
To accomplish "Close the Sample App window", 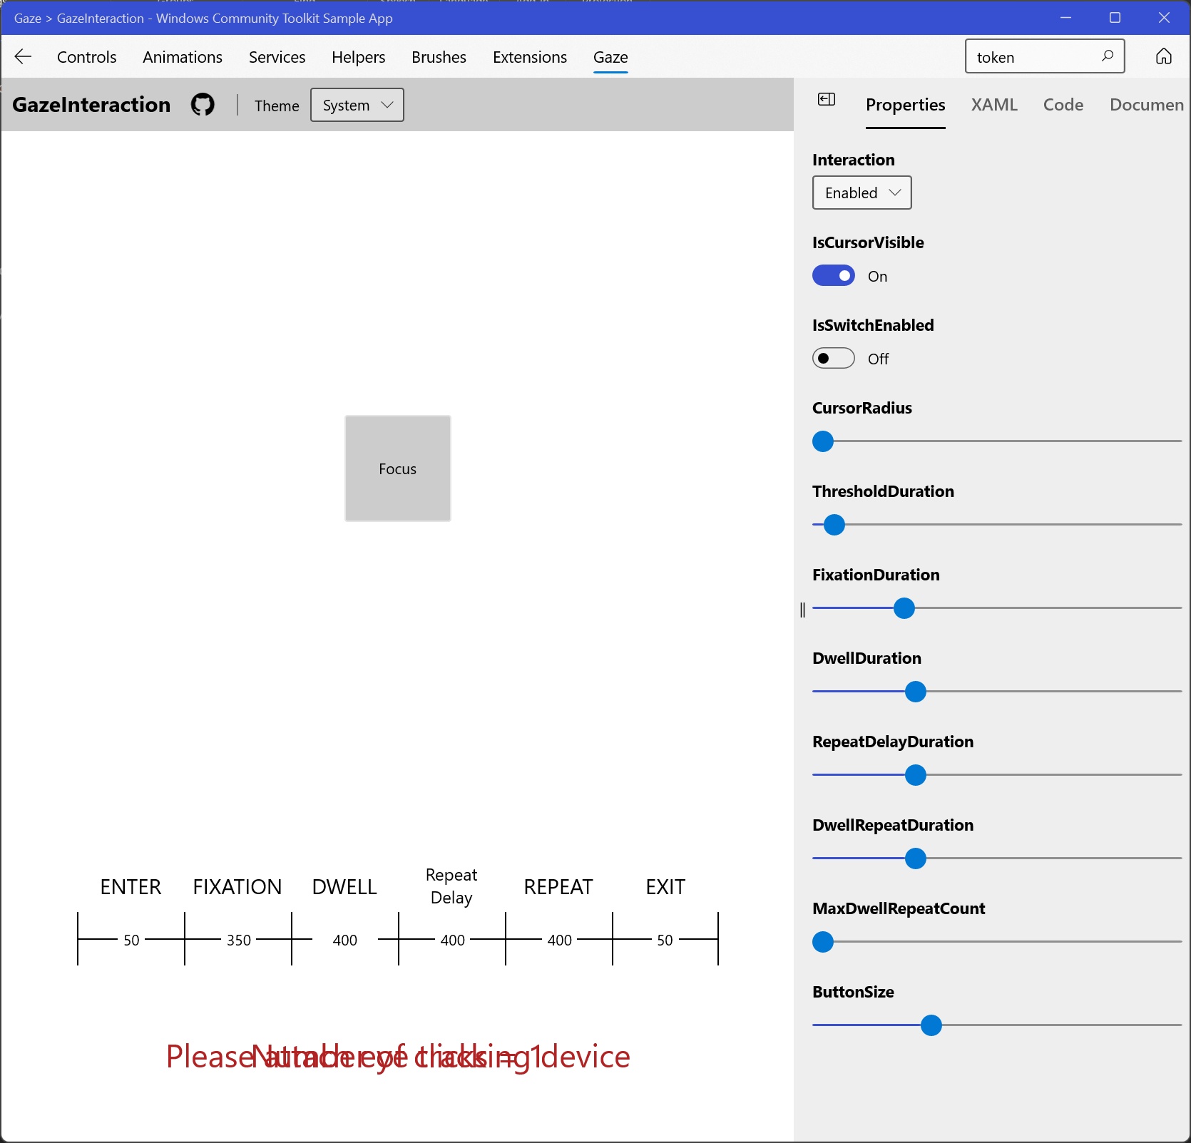I will (x=1164, y=18).
